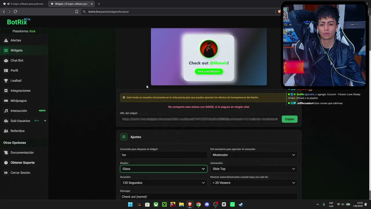Click the Sub-Usuarios people icon
Viewport: 371px width, 209px height.
pyautogui.click(x=6, y=121)
